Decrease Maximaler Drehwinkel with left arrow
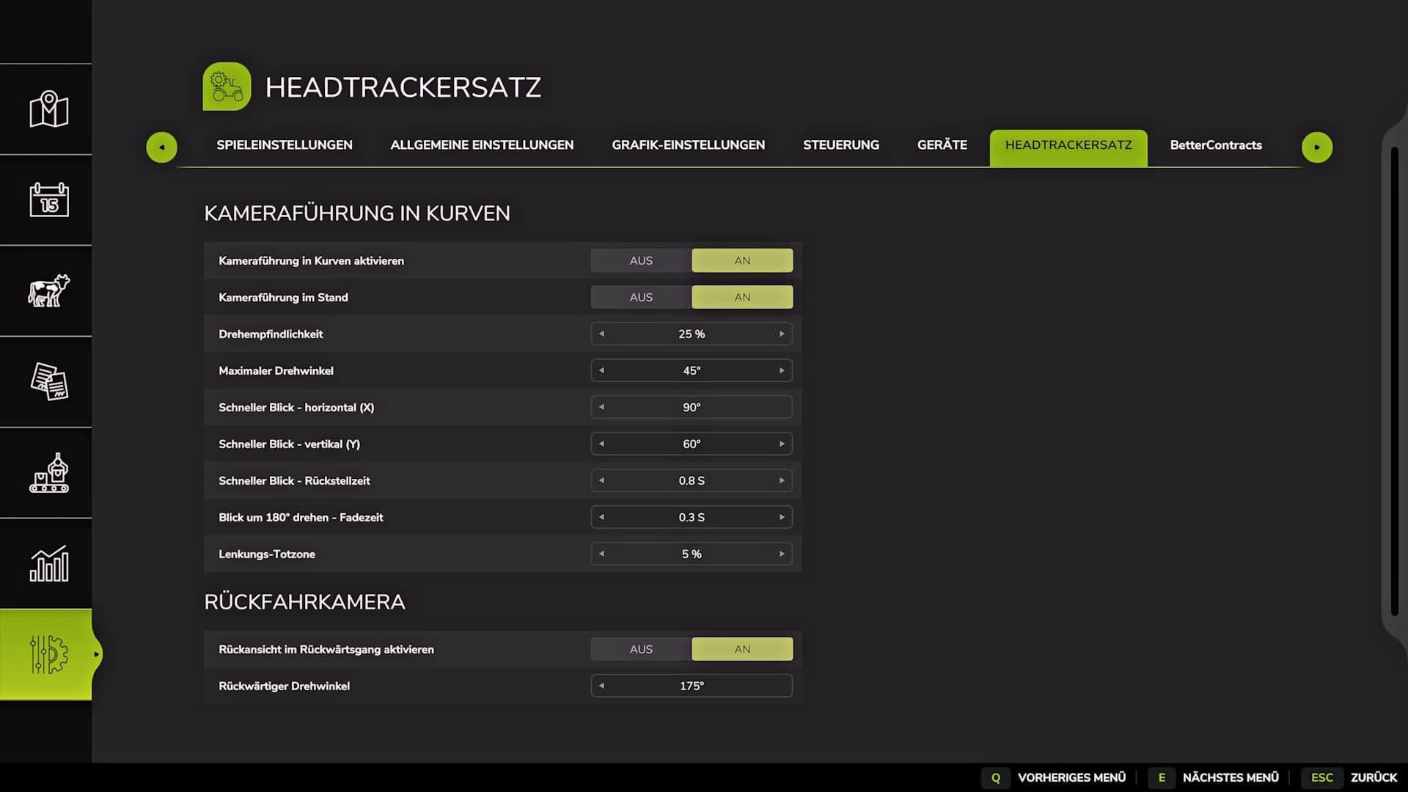 click(x=601, y=370)
